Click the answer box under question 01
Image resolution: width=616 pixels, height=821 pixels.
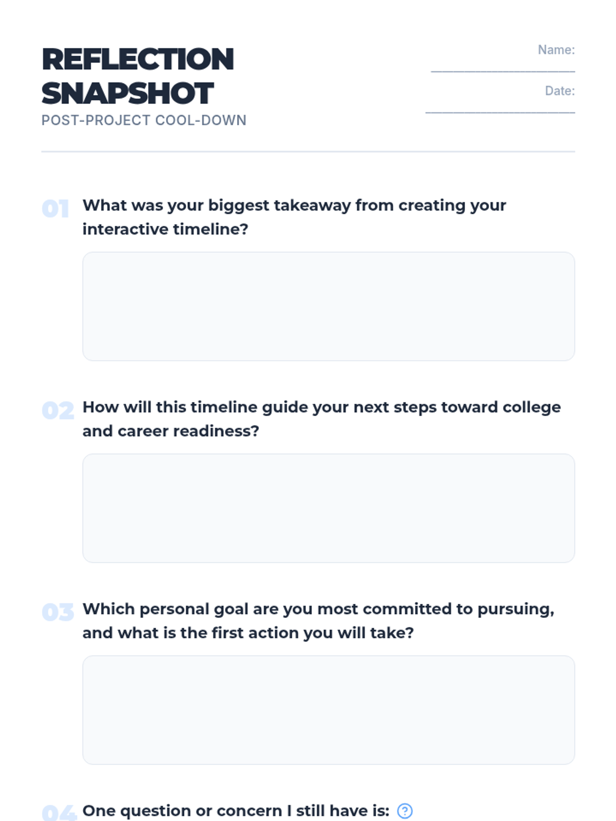329,306
